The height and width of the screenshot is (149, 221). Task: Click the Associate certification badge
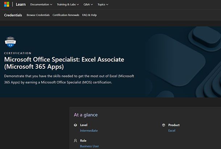pos(10,42)
